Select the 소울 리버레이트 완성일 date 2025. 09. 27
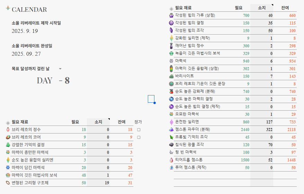 26,54
